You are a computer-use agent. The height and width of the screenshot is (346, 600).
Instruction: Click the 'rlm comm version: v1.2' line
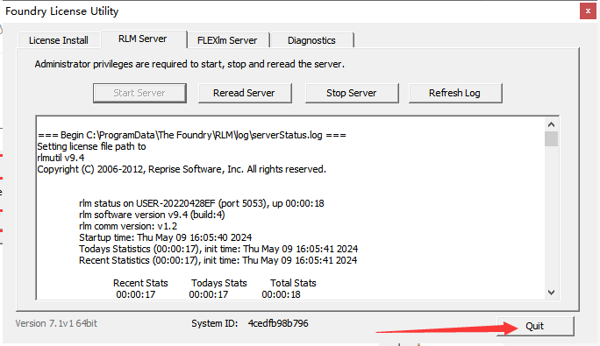(128, 226)
